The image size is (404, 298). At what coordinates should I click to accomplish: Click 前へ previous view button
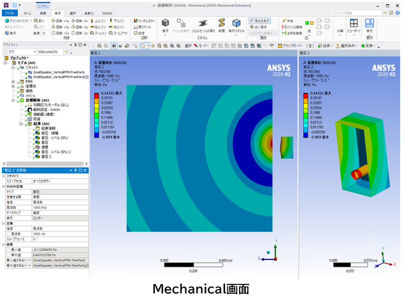39,21
